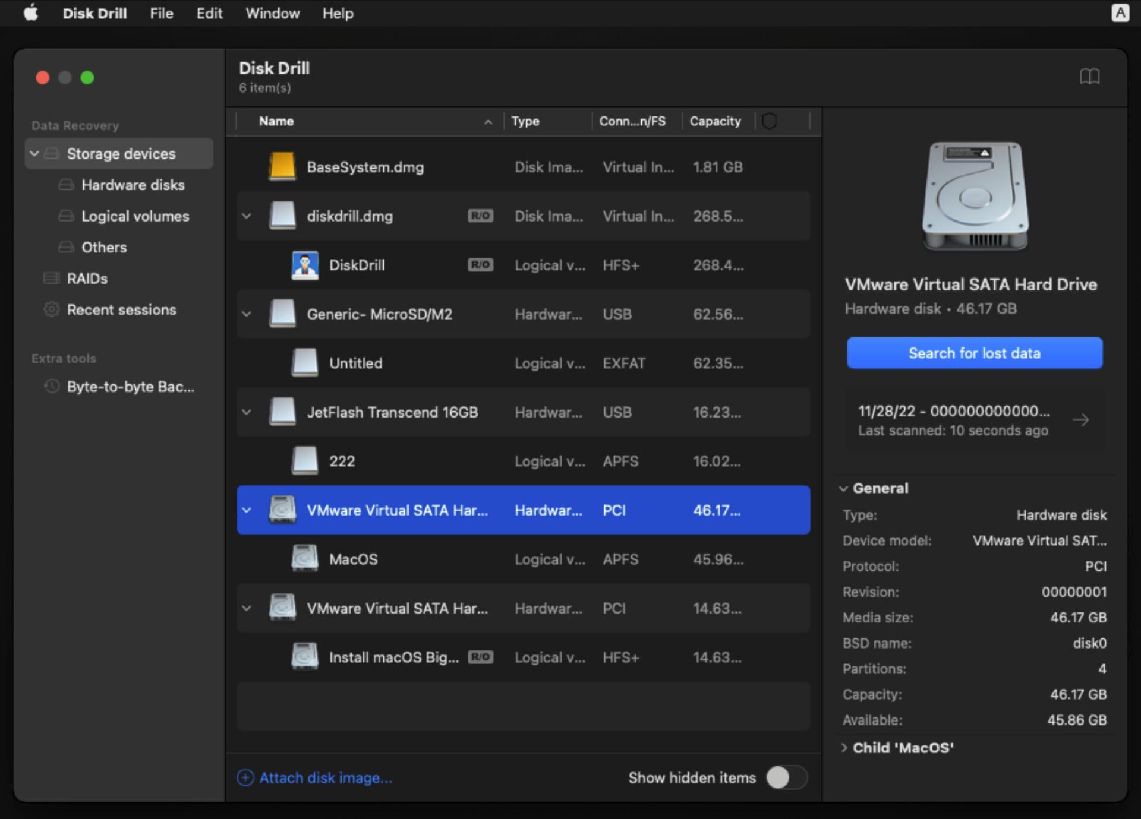Click the DiskDrill volume icon

tap(304, 265)
